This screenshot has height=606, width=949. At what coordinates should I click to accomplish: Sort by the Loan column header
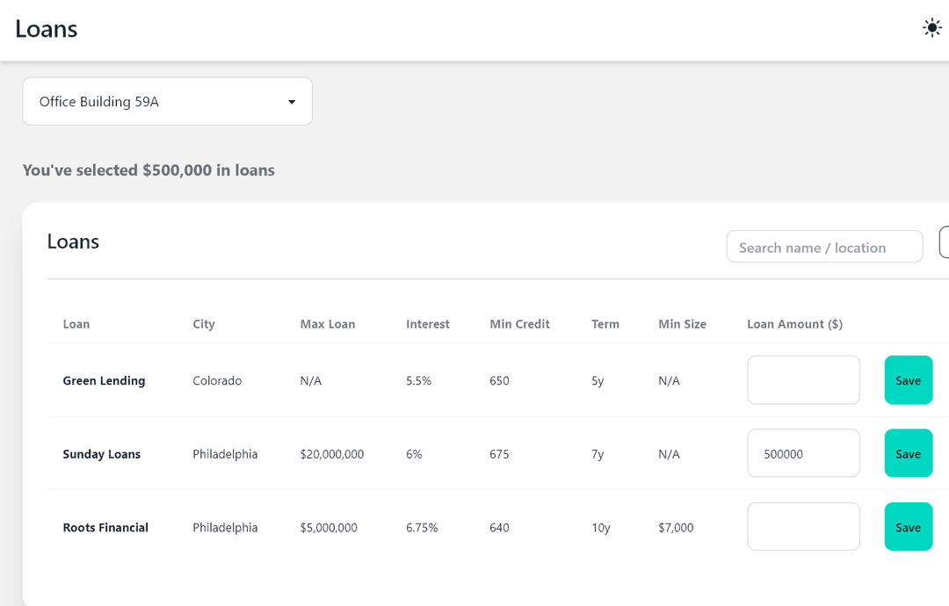(76, 324)
